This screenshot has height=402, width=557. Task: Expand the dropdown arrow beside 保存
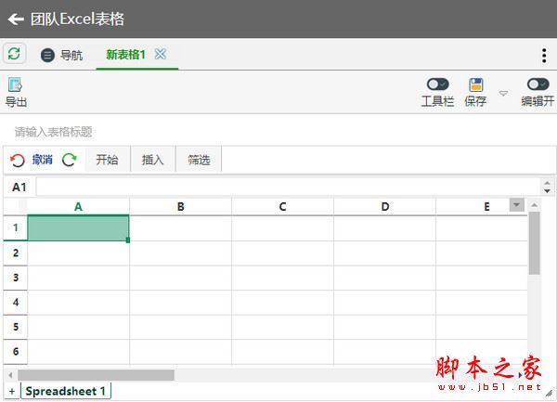tap(503, 94)
